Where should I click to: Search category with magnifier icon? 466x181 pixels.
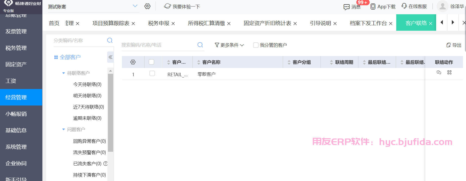tap(110, 40)
